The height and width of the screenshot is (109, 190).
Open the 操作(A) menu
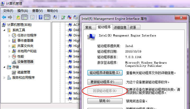click(x=22, y=11)
